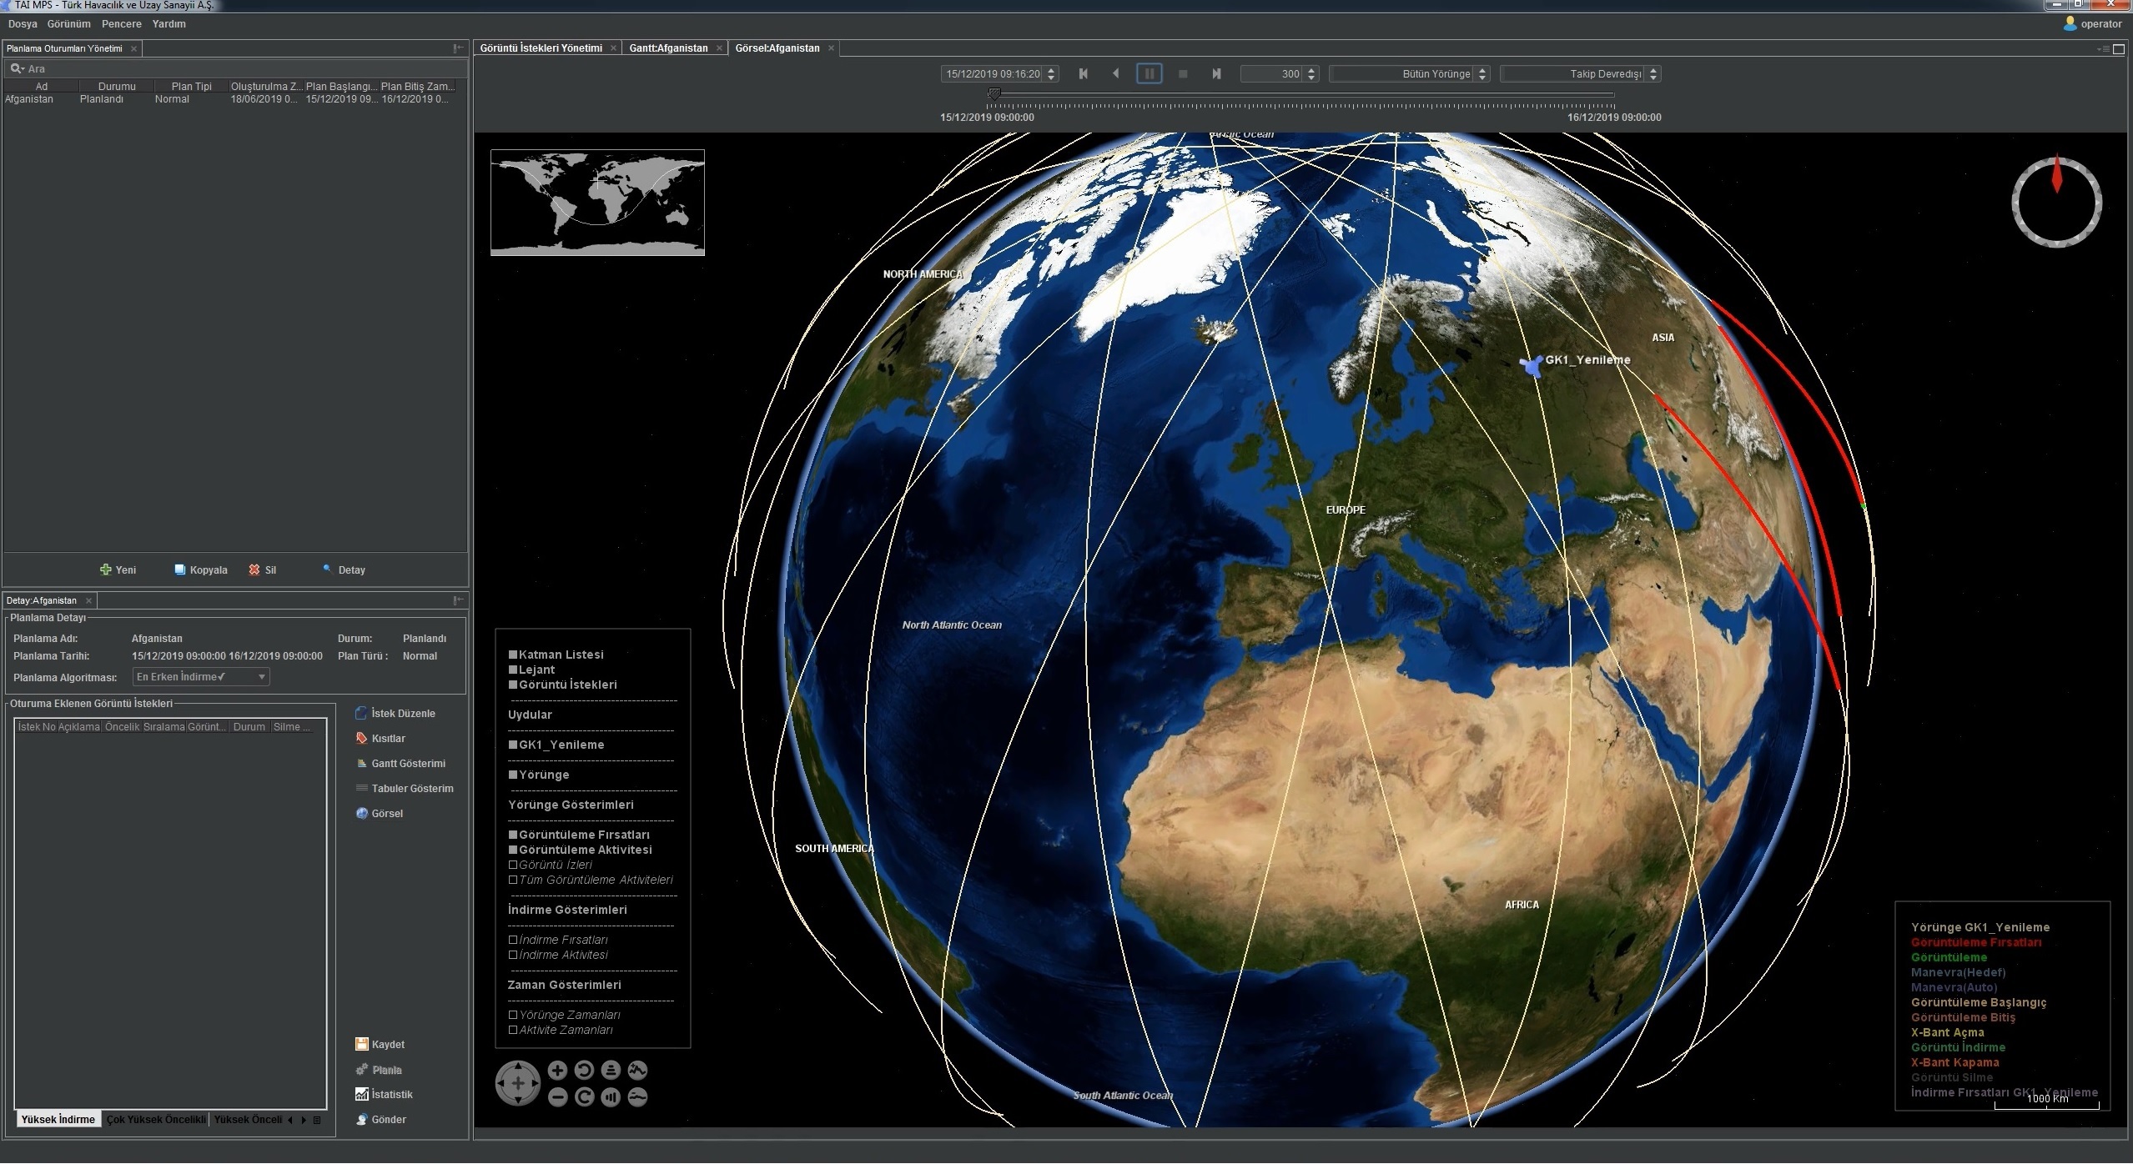Jump to simulation end button
The width and height of the screenshot is (2133, 1164).
click(x=1216, y=74)
